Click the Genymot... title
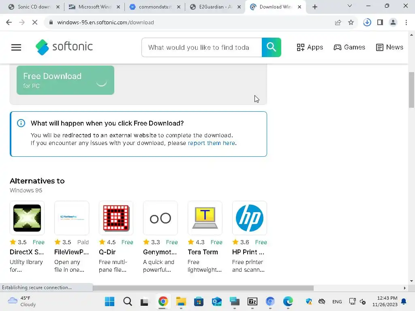This screenshot has height=311, width=415. click(x=160, y=252)
